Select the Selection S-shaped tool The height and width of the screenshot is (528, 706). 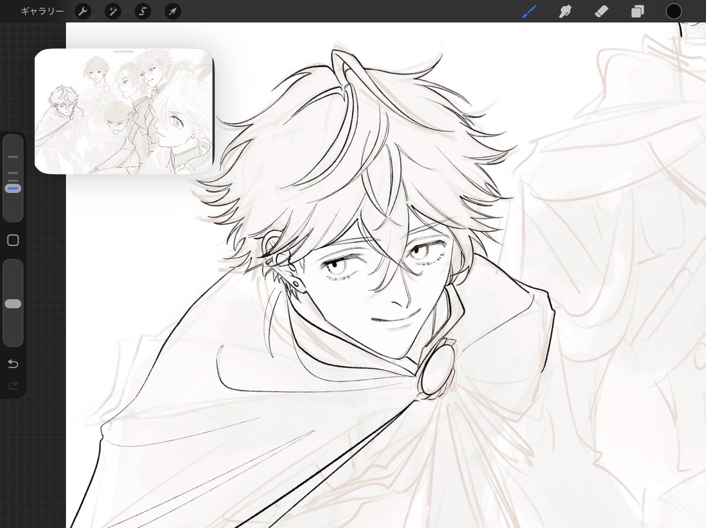[x=143, y=11]
